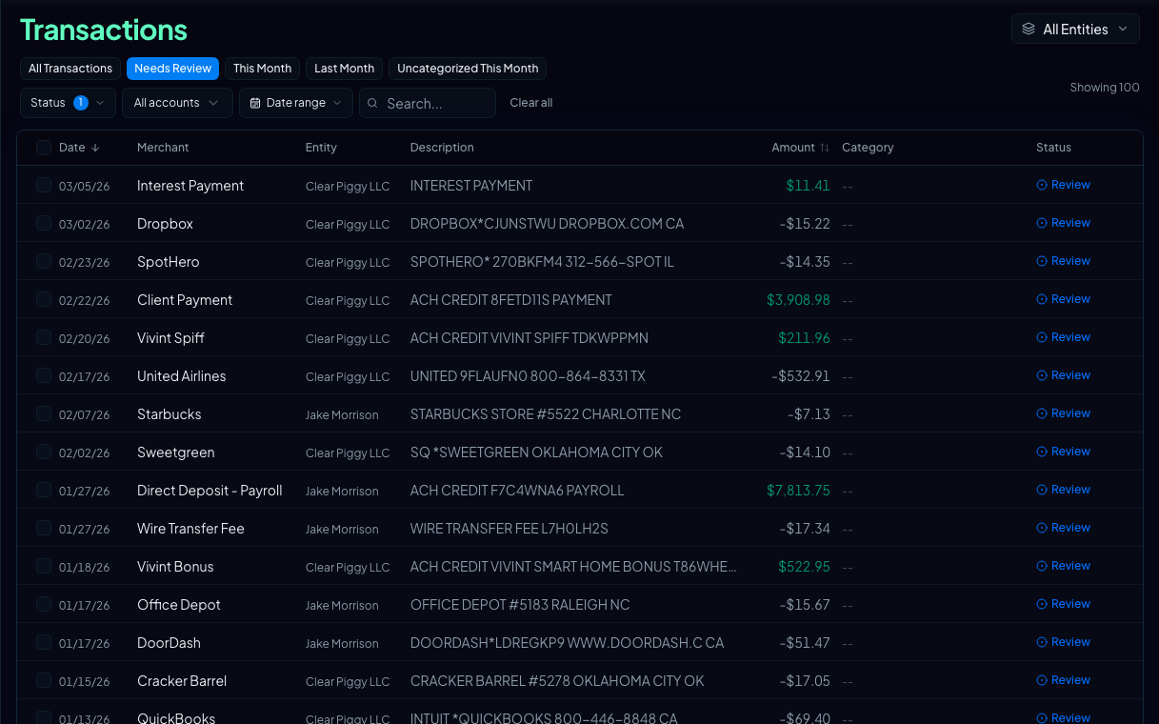
Task: Click the Search transactions input field
Action: [428, 103]
